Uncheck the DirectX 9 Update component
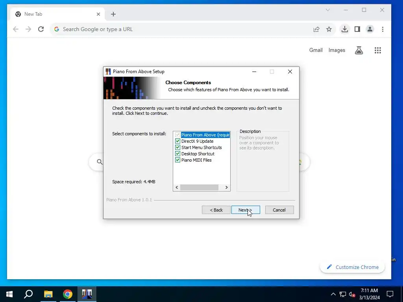 [x=177, y=141]
